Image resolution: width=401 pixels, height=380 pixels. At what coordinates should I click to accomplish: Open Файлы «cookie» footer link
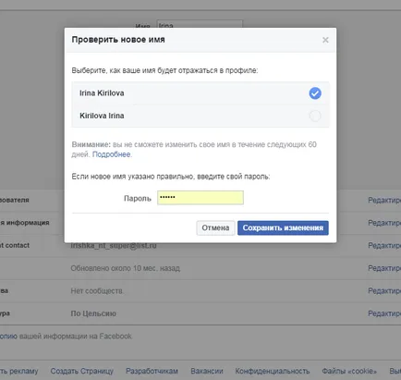(x=349, y=371)
